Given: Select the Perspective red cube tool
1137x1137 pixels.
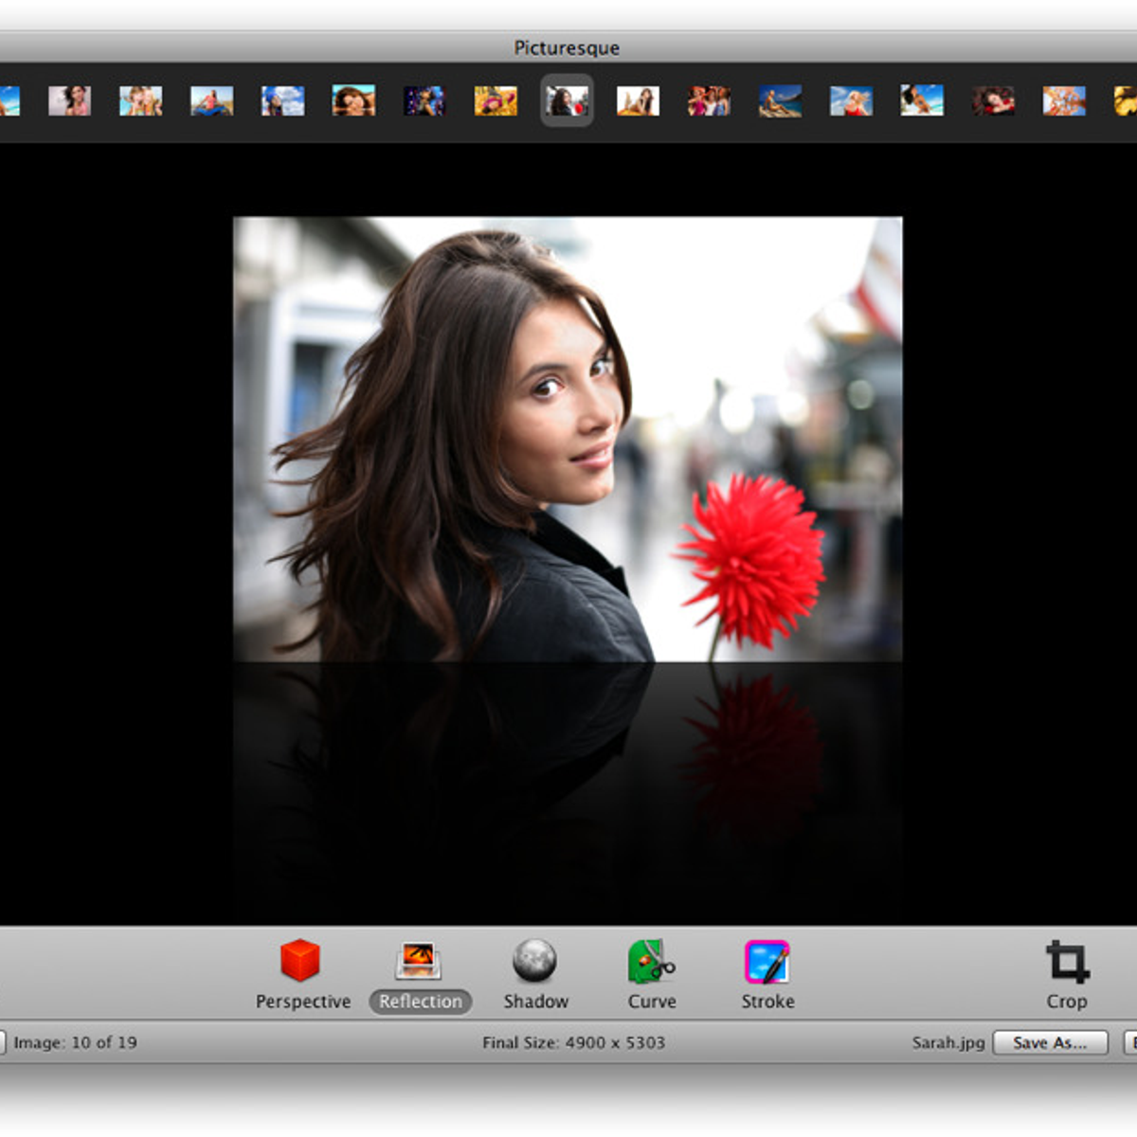Looking at the screenshot, I should (301, 961).
